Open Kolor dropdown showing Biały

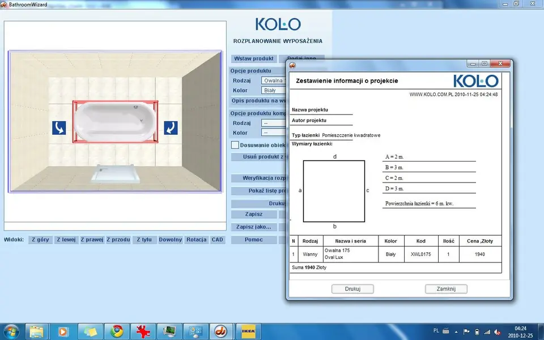[x=274, y=90]
